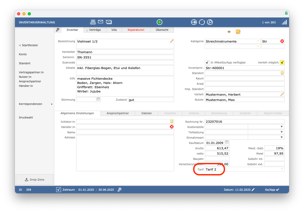Expand Kostenstelle dropdown arrow
This screenshot has width=304, height=213.
coord(282,127)
